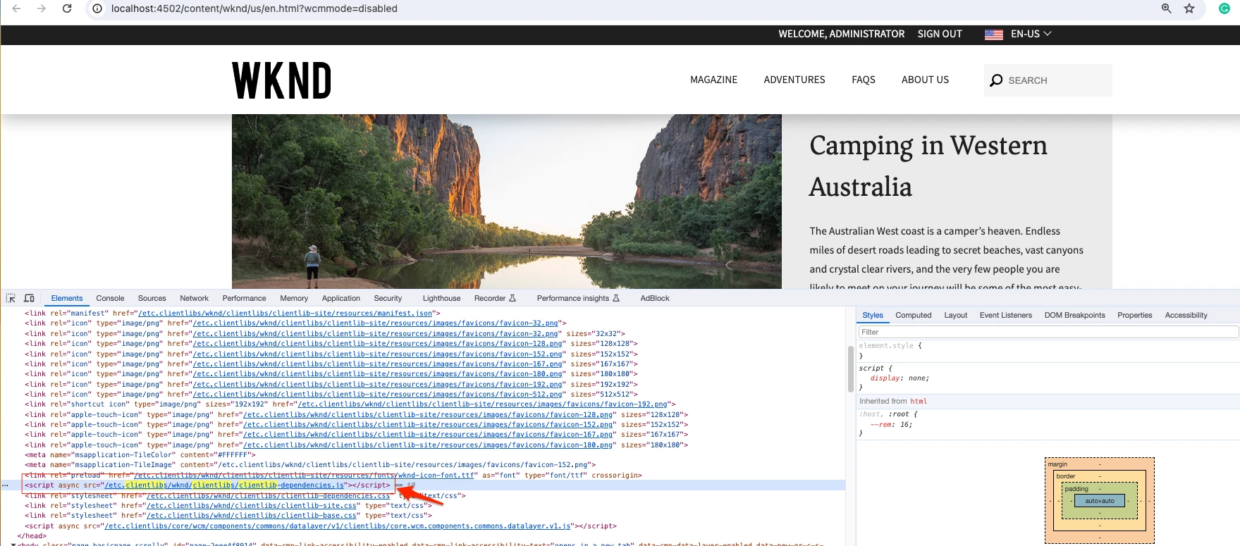The image size is (1240, 546).
Task: Click the US flag icon
Action: tap(994, 35)
